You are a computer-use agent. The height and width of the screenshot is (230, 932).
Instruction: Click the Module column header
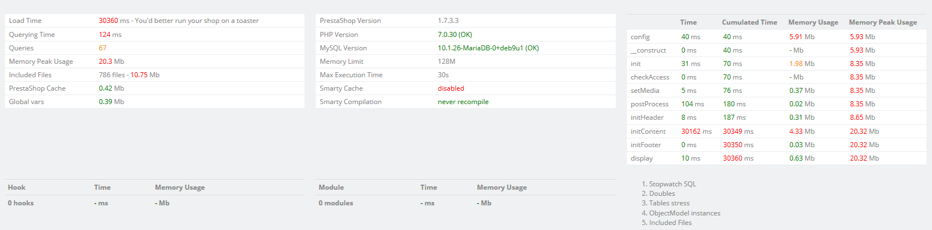pos(331,187)
